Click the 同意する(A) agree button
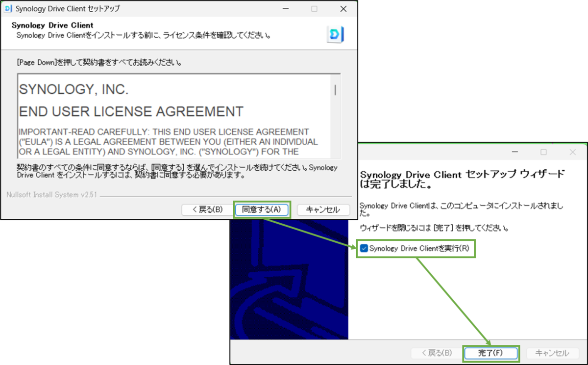Viewport: 588px width, 365px height. pos(262,209)
